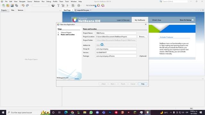Click the Back button in dialog
Screen dimensions: 205x115
tap(103, 84)
